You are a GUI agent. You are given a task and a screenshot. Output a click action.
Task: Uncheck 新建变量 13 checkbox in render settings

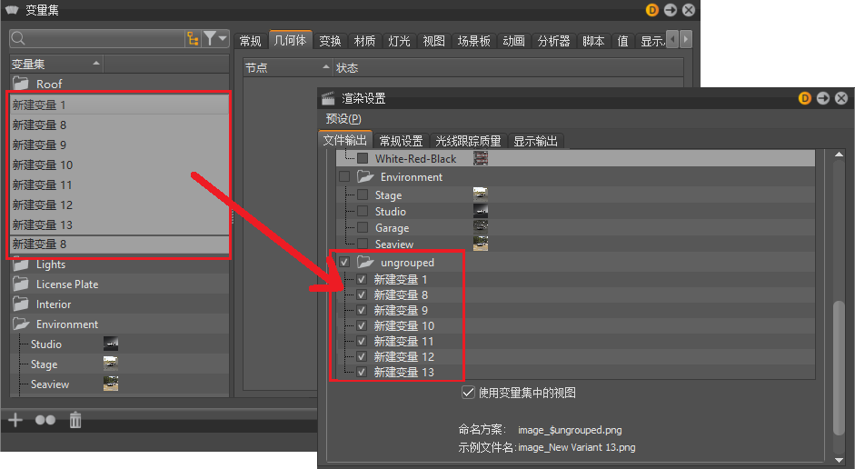coord(362,372)
